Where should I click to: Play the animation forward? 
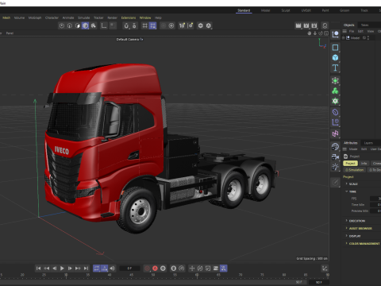click(x=62, y=269)
